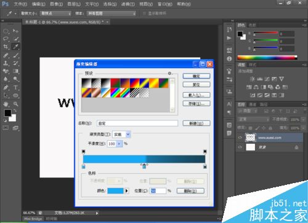The width and height of the screenshot is (308, 223).
Task: Add a Channel Mixer adjustment
Action: click(x=278, y=87)
